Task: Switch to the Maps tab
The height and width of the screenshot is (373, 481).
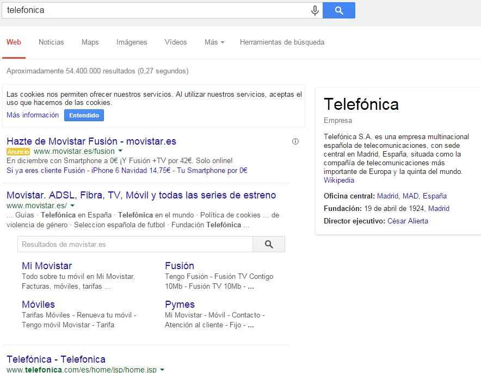Action: tap(90, 42)
